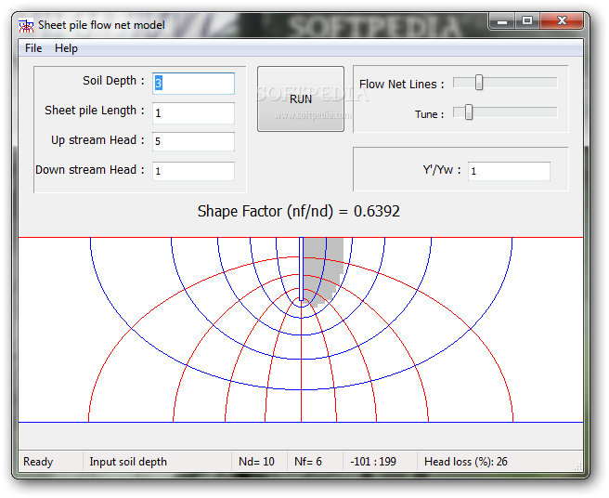Click the Up stream Head field

click(x=193, y=141)
